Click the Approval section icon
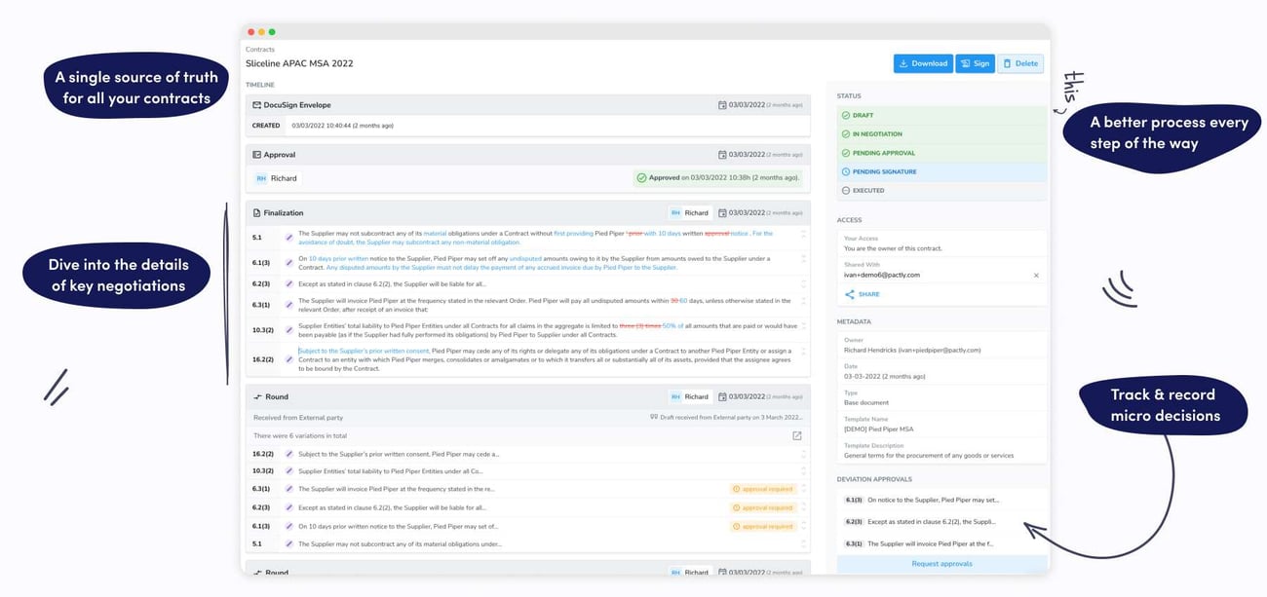This screenshot has width=1267, height=597. pyautogui.click(x=256, y=155)
